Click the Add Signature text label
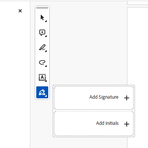The image size is (148, 148). 104,97
